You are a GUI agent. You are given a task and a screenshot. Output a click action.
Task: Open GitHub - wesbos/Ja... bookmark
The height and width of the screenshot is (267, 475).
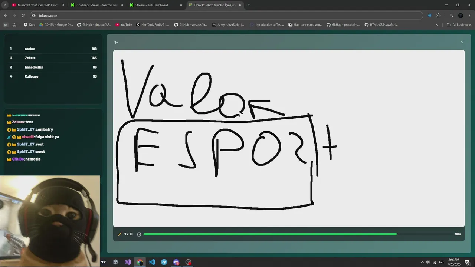[191, 25]
